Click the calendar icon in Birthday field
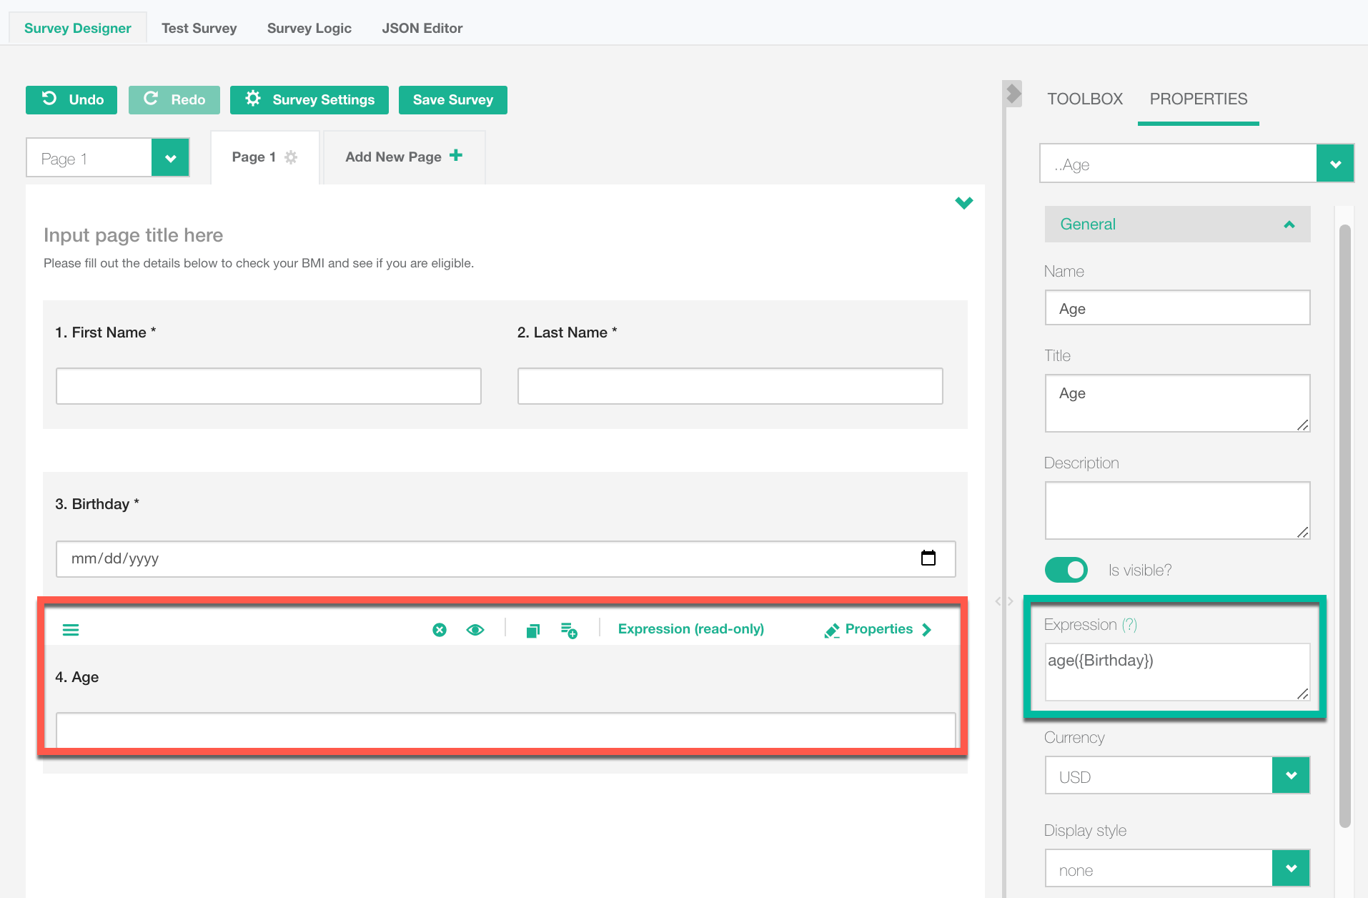Viewport: 1368px width, 898px height. (x=928, y=558)
